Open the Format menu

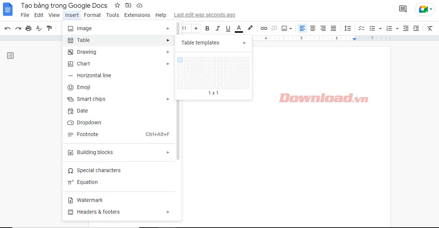pyautogui.click(x=92, y=15)
